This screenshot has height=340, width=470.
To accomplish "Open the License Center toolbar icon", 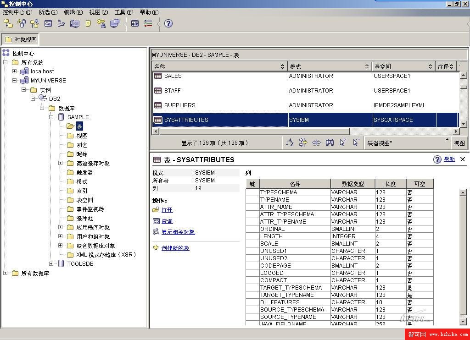I will [x=101, y=23].
